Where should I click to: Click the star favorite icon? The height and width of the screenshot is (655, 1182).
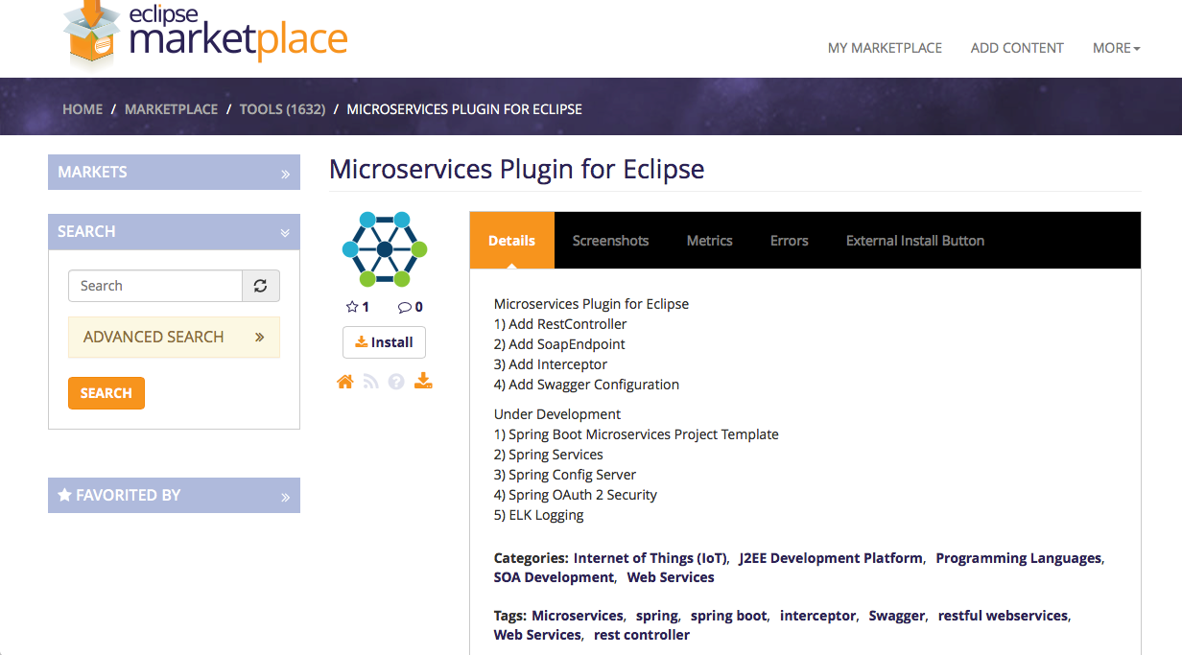(x=351, y=306)
